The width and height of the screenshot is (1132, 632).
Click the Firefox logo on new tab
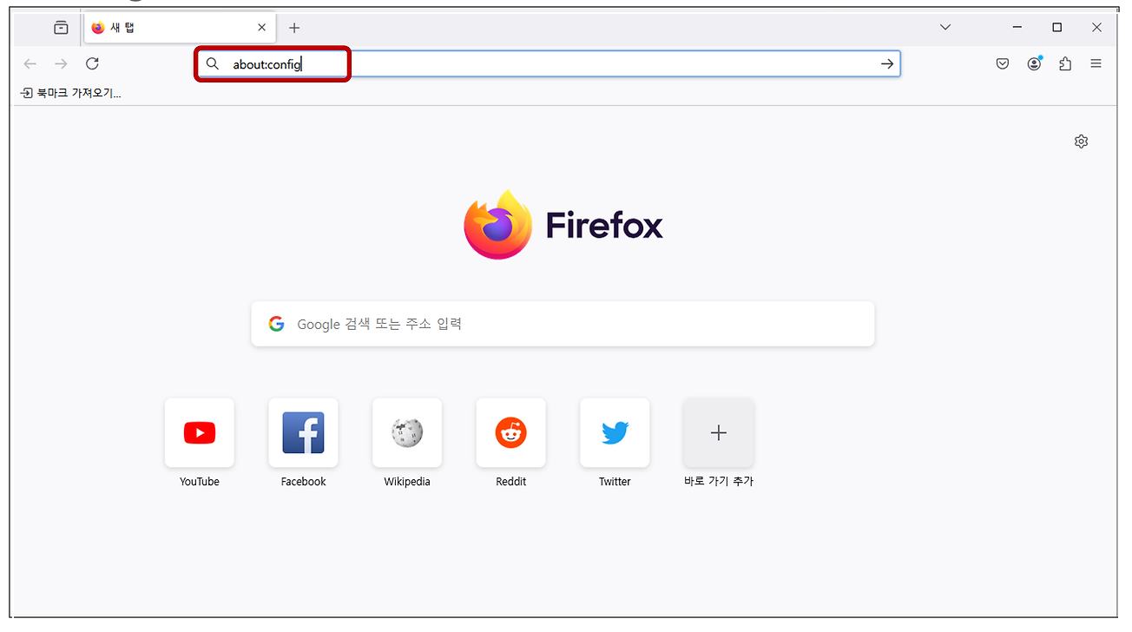[x=497, y=226]
